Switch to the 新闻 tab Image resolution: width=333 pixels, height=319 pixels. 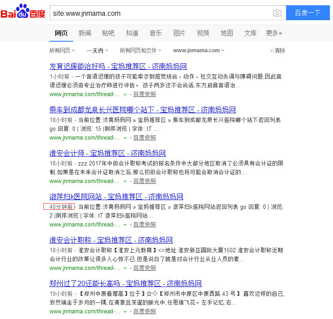pyautogui.click(x=85, y=33)
